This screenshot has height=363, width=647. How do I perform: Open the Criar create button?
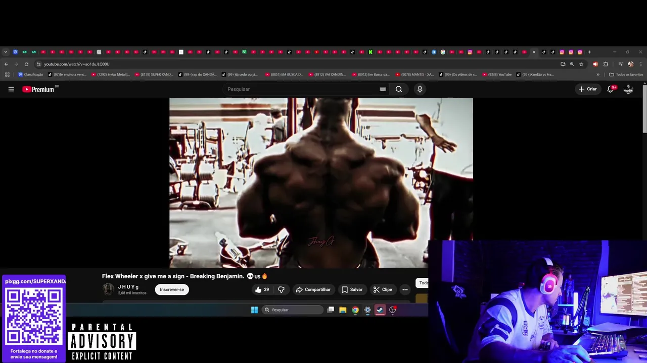(588, 89)
